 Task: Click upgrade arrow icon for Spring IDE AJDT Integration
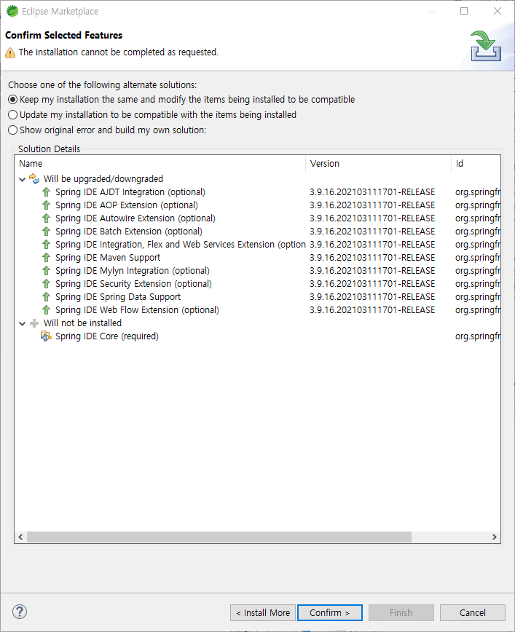(47, 192)
